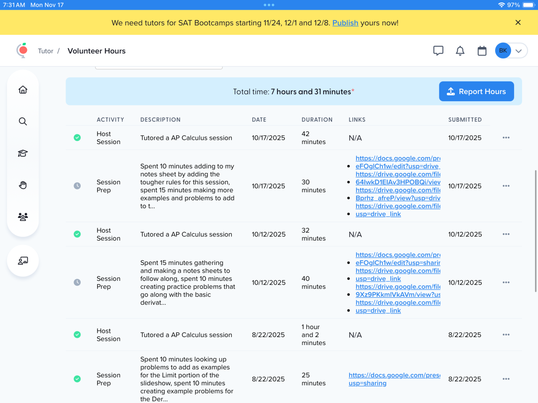Click the Tutor breadcrumb
This screenshot has height=403, width=538.
pyautogui.click(x=45, y=51)
